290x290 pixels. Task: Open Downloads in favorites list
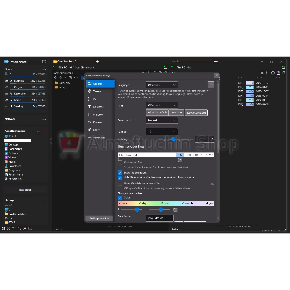[x=15, y=166]
